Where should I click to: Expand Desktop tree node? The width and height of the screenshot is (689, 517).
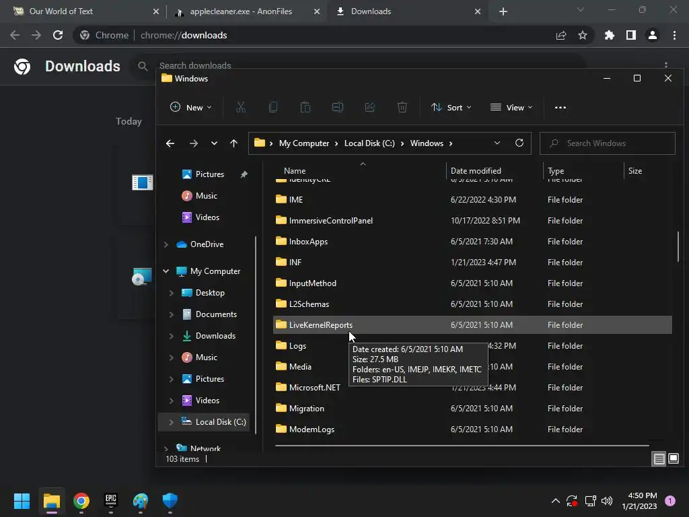tap(172, 293)
